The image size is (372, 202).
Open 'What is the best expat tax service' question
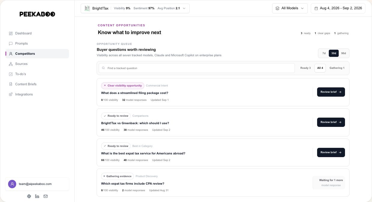[143, 153]
